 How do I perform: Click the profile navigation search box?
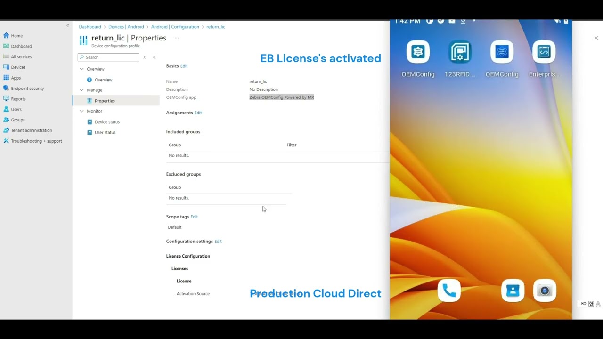pyautogui.click(x=108, y=57)
